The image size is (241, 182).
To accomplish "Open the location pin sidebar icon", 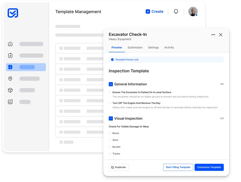I will click(10, 79).
